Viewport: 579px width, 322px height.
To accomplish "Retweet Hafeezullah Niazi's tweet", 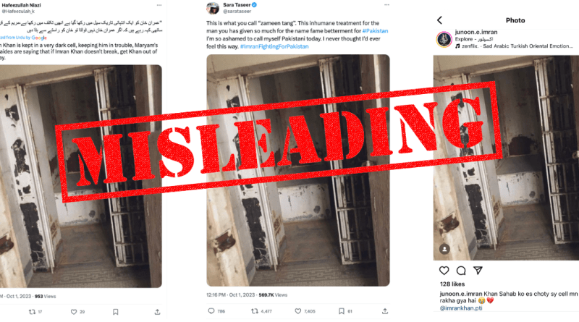I will point(32,312).
